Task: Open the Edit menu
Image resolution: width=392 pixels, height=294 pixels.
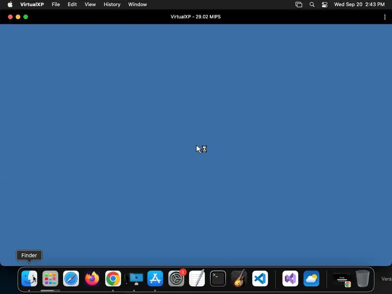Action: tap(72, 5)
